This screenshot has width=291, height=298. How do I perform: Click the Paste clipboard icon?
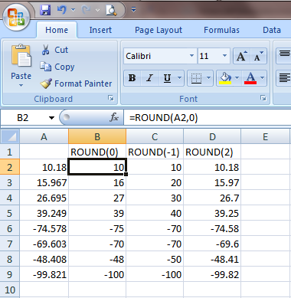[x=21, y=56]
